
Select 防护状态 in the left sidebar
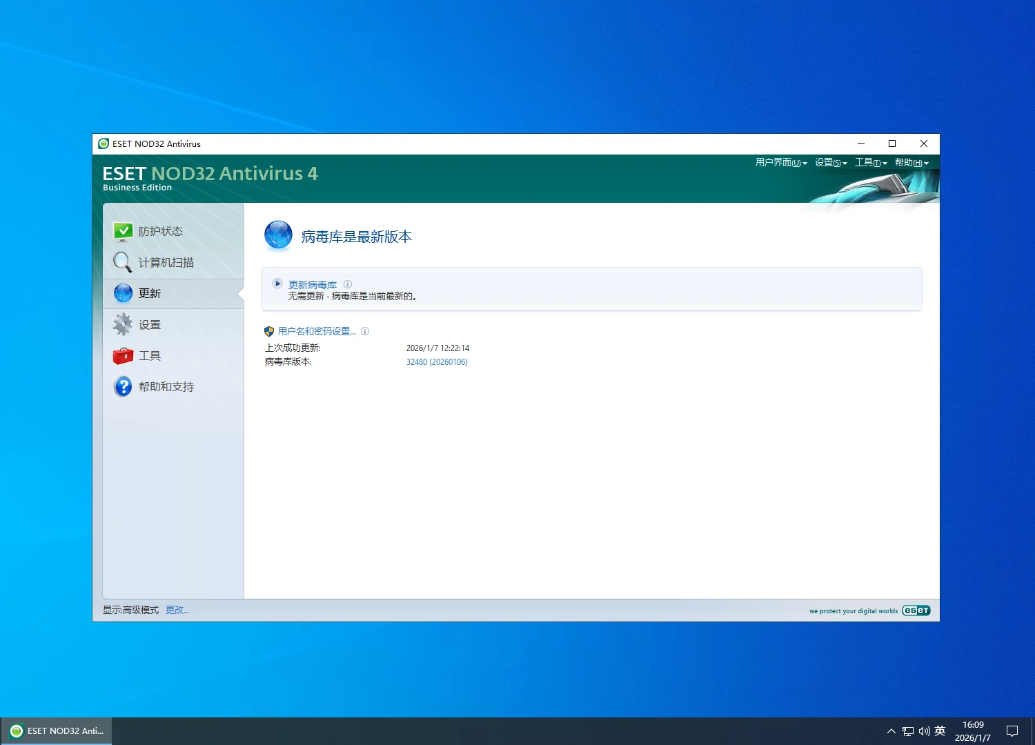(161, 232)
